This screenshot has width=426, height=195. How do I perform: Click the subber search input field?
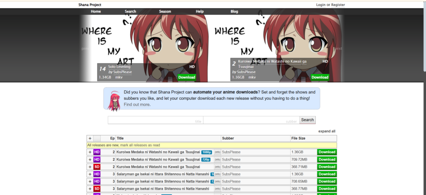tap(251, 120)
